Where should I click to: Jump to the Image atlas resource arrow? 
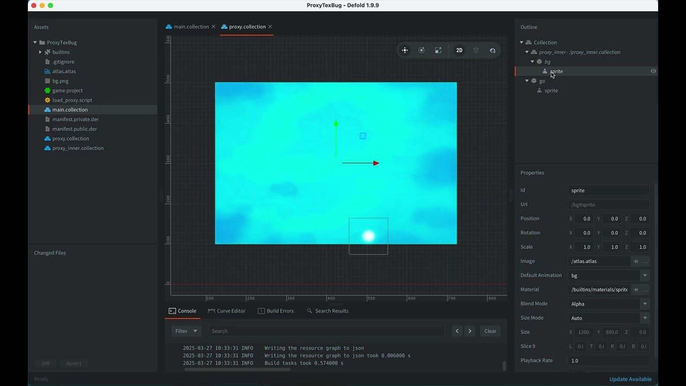pos(636,261)
